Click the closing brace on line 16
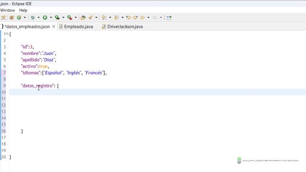Image resolution: width=306 pixels, height=172 pixels. click(x=22, y=131)
